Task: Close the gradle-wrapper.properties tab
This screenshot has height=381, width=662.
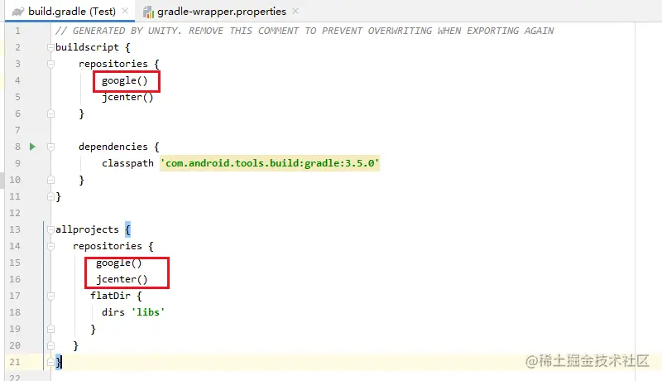Action: pos(295,11)
